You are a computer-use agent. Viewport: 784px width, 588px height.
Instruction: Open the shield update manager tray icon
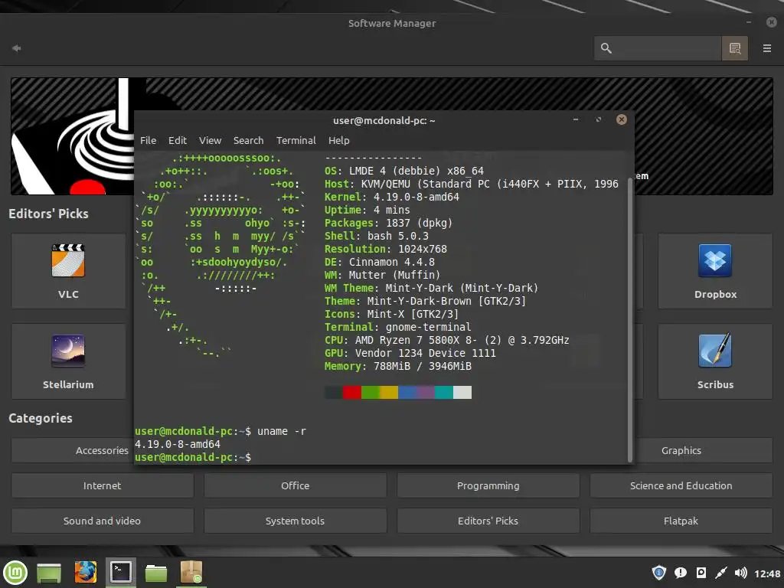point(659,573)
